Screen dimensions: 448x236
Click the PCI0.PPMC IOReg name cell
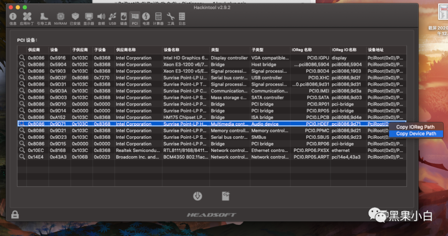317,130
